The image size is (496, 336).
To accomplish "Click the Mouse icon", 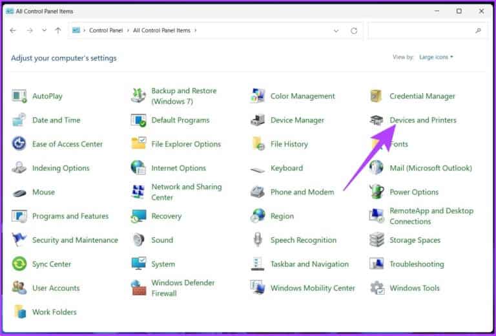I will point(19,193).
